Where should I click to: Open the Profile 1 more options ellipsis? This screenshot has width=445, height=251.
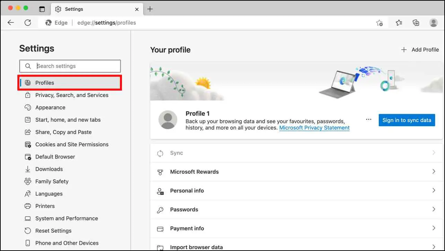pyautogui.click(x=369, y=120)
